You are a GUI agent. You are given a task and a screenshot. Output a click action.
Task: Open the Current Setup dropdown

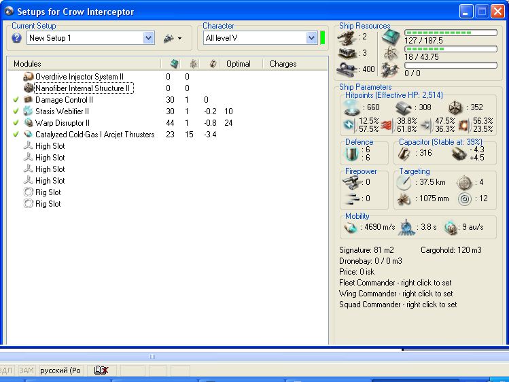[x=148, y=38]
